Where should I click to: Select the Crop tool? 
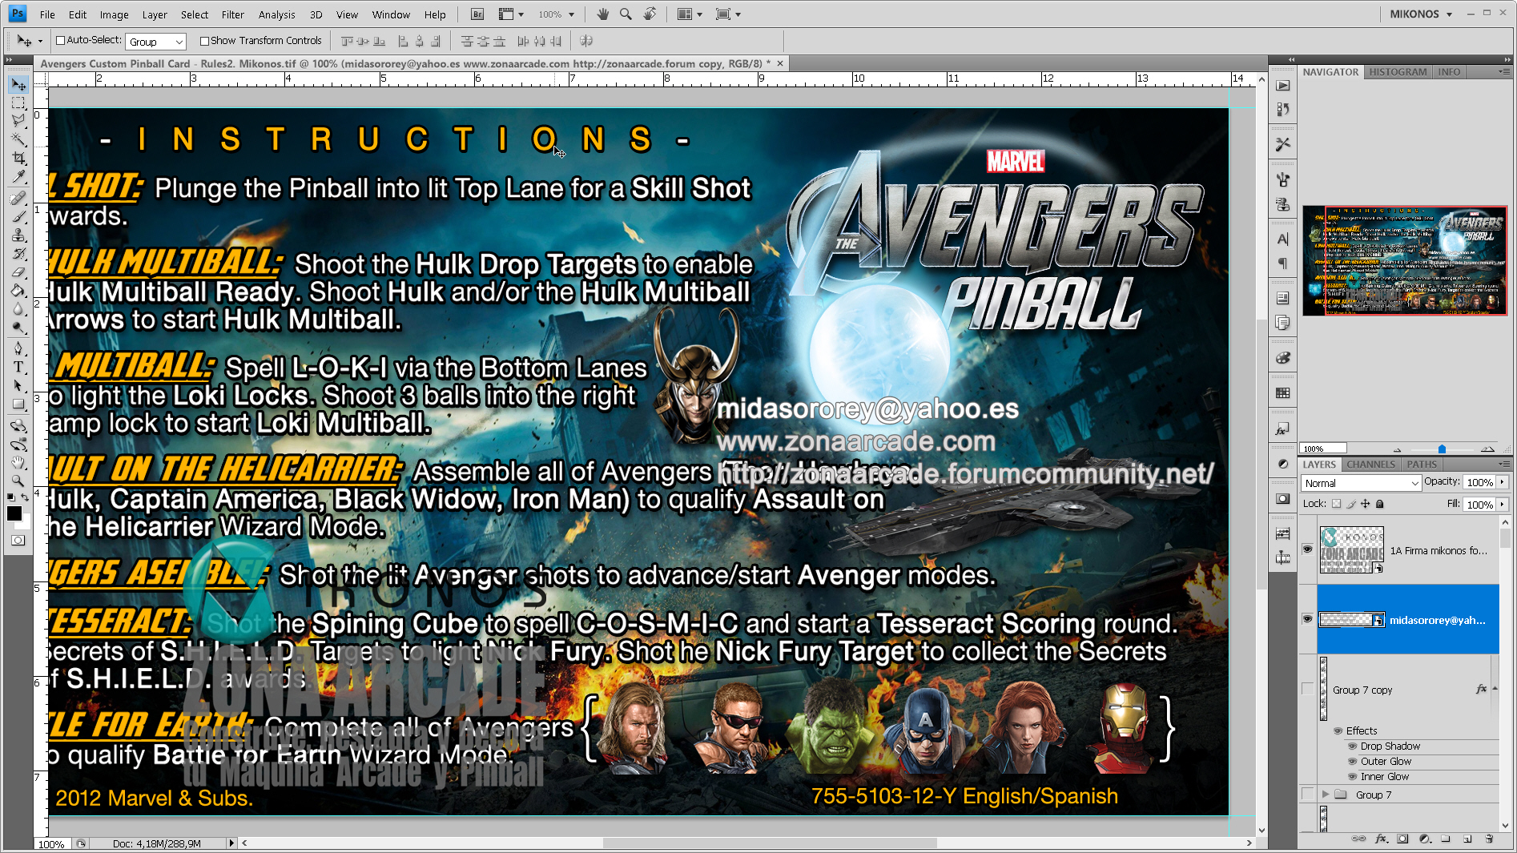tap(18, 158)
